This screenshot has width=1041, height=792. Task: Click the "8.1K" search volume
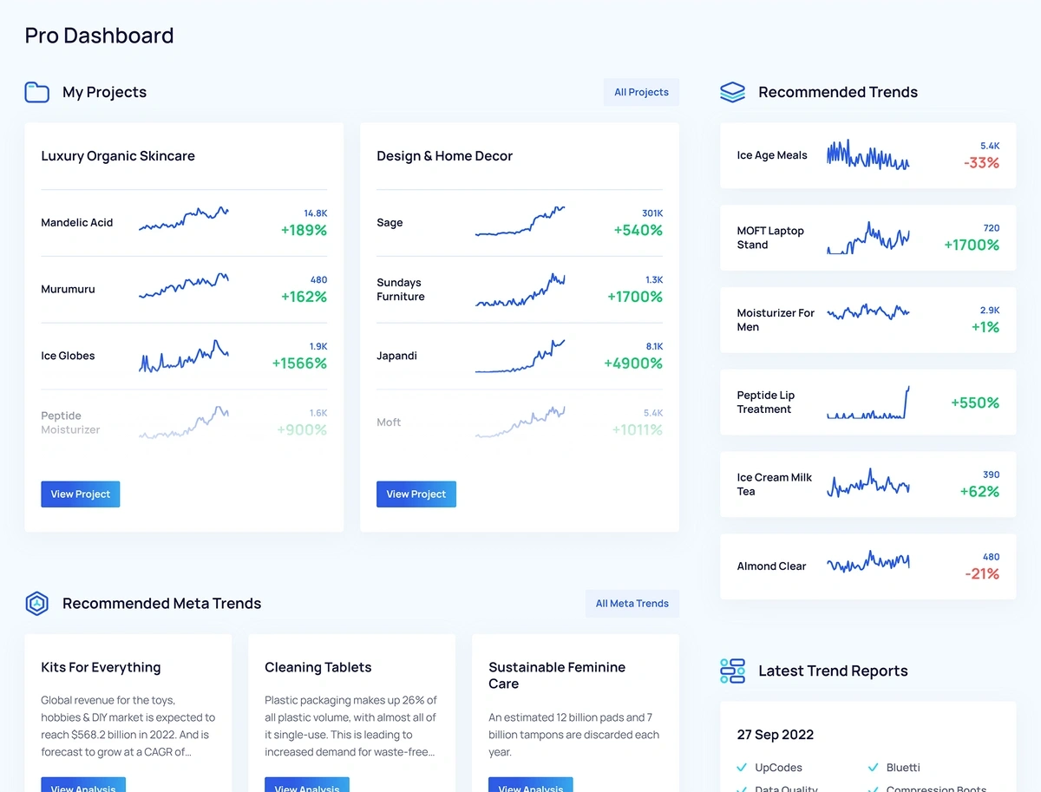tap(654, 347)
